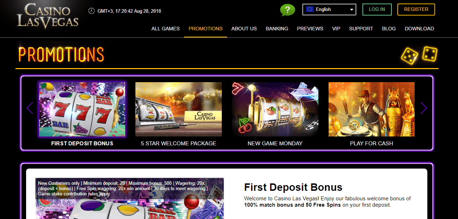
Task: Go to the Banking page
Action: click(x=277, y=29)
